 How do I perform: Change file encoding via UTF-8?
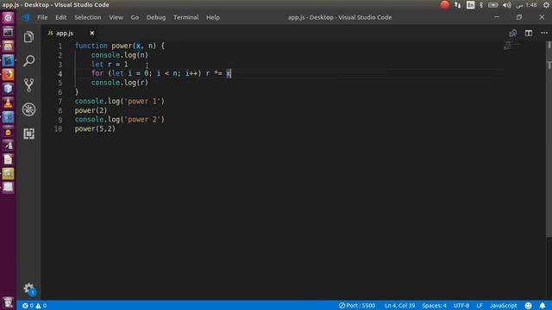(461, 306)
